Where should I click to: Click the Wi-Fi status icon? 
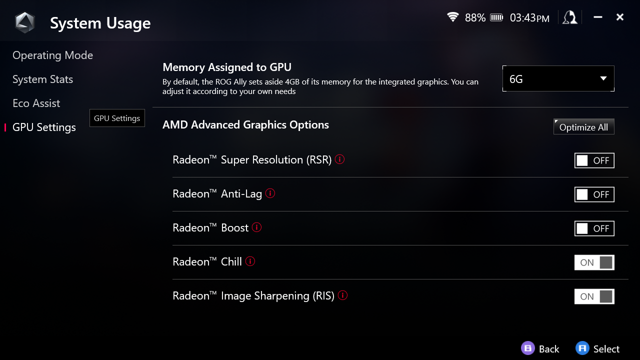pyautogui.click(x=453, y=17)
